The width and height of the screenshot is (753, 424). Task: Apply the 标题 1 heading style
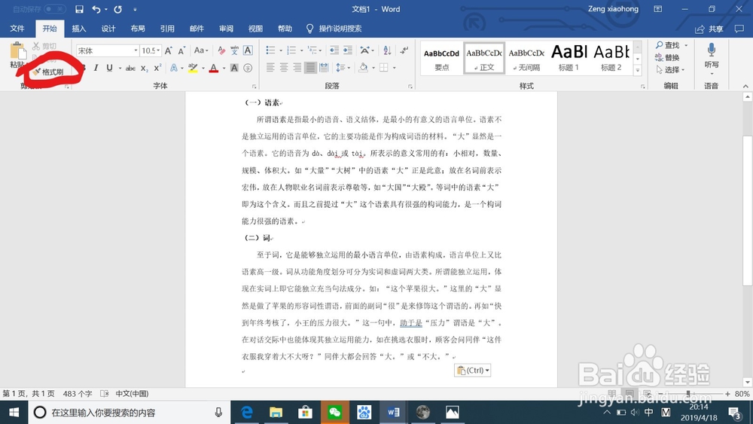[569, 57]
